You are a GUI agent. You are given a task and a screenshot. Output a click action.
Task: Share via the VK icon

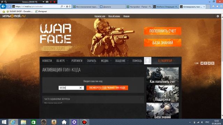tap(209, 63)
